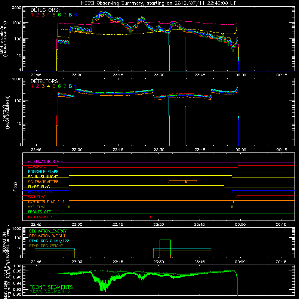The image size is (299, 299).
Task: Click 10000 tick on front segments axis
Action: (x=16, y=8)
